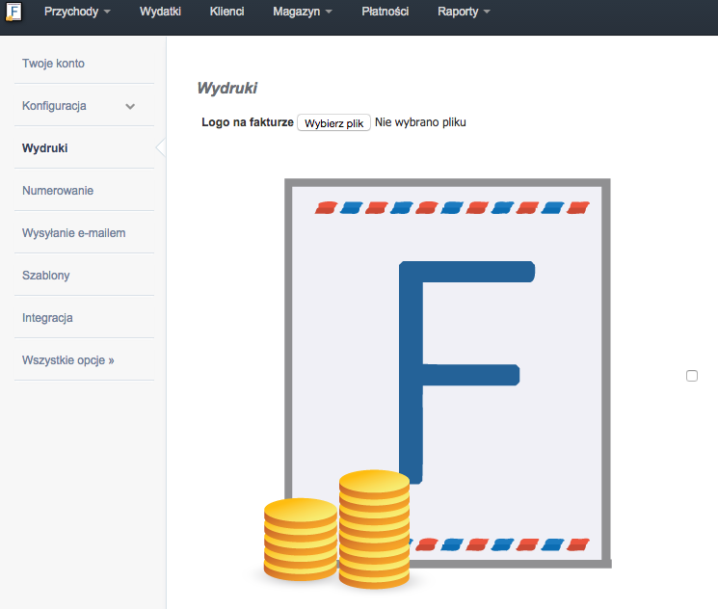Show Wszystkie opcje » in sidebar
The width and height of the screenshot is (718, 609).
[x=67, y=360]
